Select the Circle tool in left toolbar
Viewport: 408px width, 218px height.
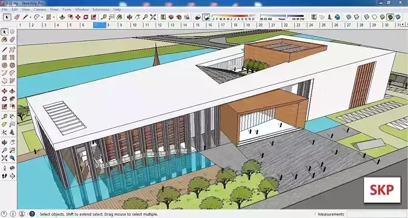pos(4,65)
